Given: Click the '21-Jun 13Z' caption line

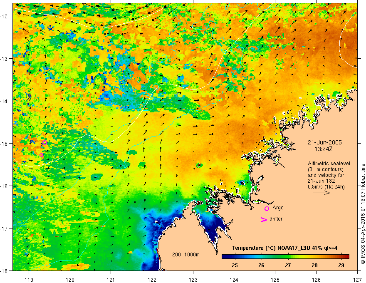Looking at the screenshot, I should [x=321, y=181].
